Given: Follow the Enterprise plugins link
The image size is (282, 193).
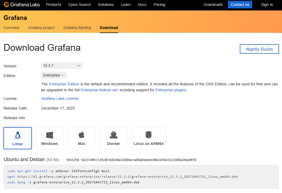Looking at the screenshot, I should tap(171, 90).
